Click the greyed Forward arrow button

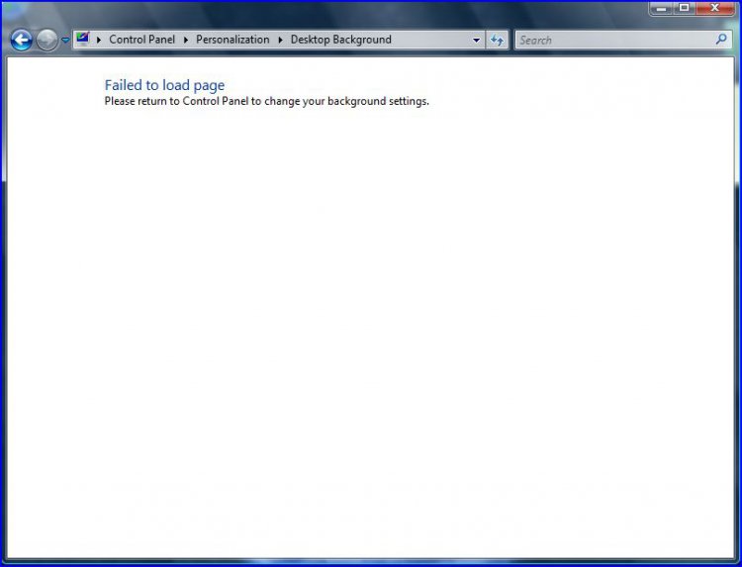[46, 41]
